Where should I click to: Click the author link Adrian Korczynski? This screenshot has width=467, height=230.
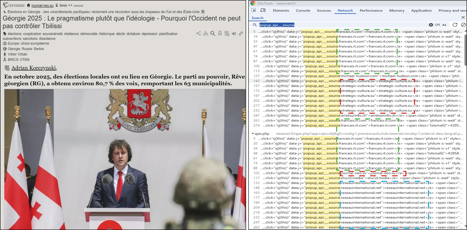[x=34, y=68]
